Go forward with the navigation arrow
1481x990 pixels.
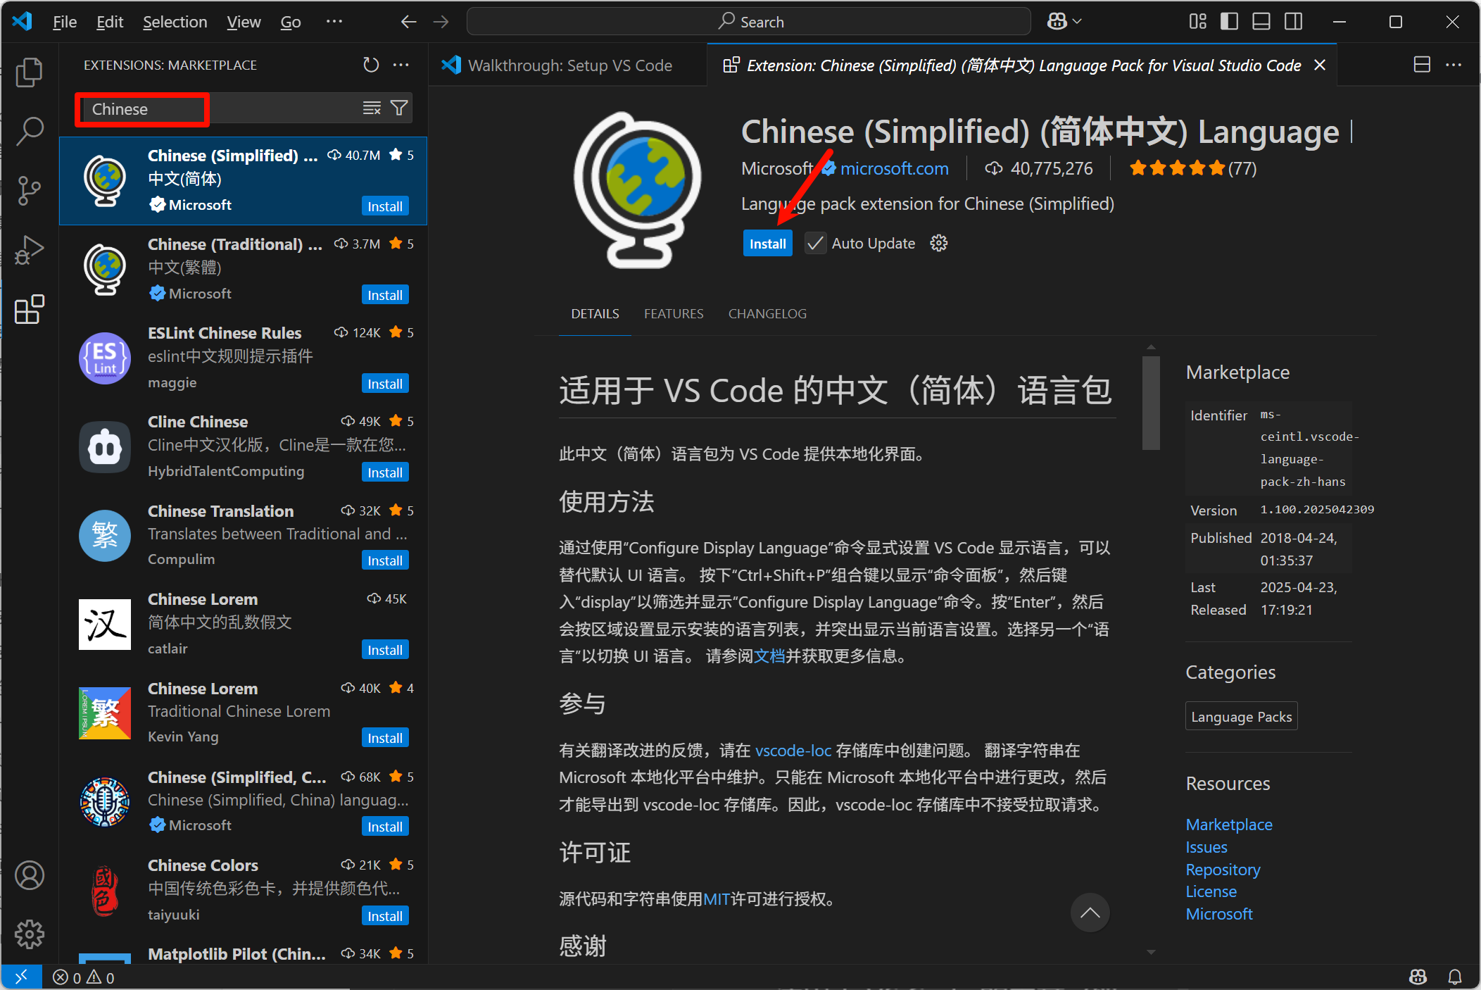coord(441,22)
